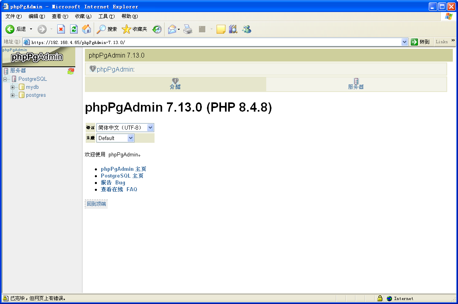Switch to the 服务器 tab
The height and width of the screenshot is (304, 458).
coord(356,84)
